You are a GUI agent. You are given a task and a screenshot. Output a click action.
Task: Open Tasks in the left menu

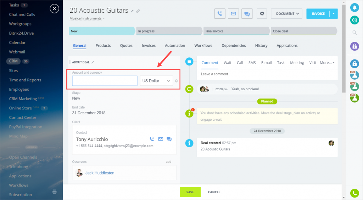(x=14, y=5)
